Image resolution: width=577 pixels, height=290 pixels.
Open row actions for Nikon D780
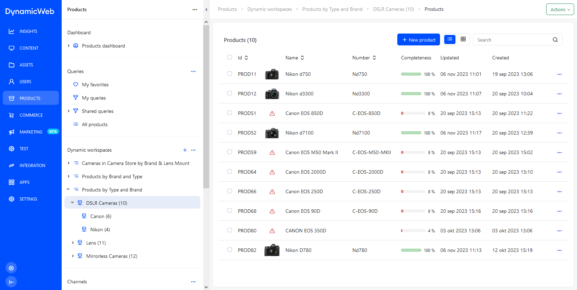tap(559, 251)
